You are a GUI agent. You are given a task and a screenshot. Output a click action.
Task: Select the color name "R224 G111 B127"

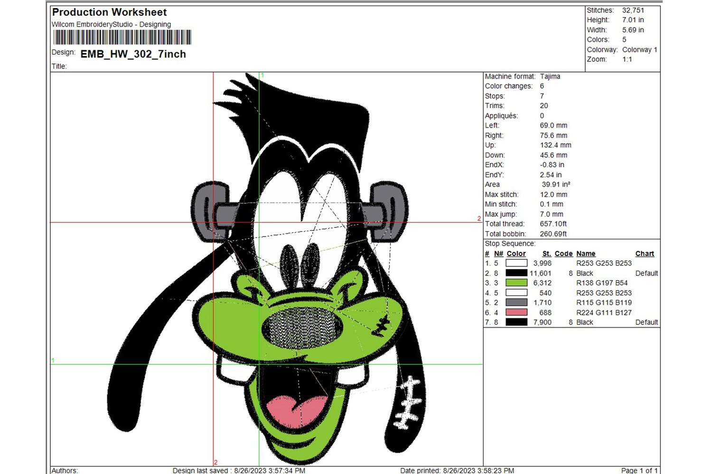coord(604,313)
